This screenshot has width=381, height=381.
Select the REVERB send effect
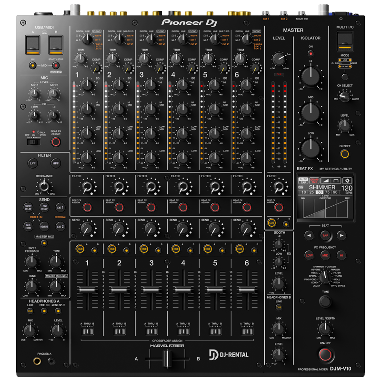(44, 227)
